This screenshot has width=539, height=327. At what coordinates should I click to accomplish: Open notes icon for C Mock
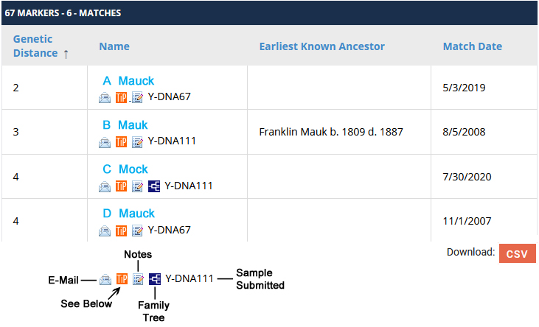[137, 186]
